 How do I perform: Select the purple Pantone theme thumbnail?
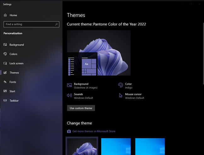[x=82, y=146]
